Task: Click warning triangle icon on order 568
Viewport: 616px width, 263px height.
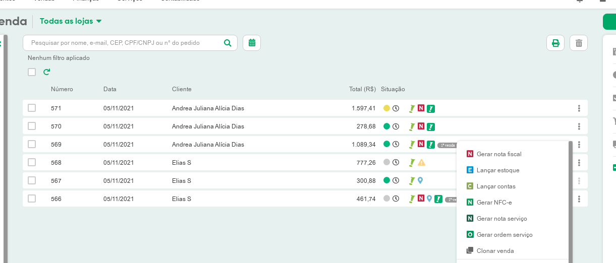Action: coord(422,162)
